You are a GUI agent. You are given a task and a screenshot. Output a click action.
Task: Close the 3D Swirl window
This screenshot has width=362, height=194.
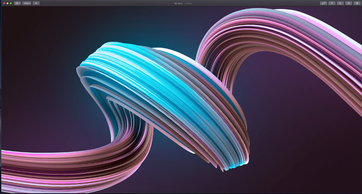tap(4, 3)
